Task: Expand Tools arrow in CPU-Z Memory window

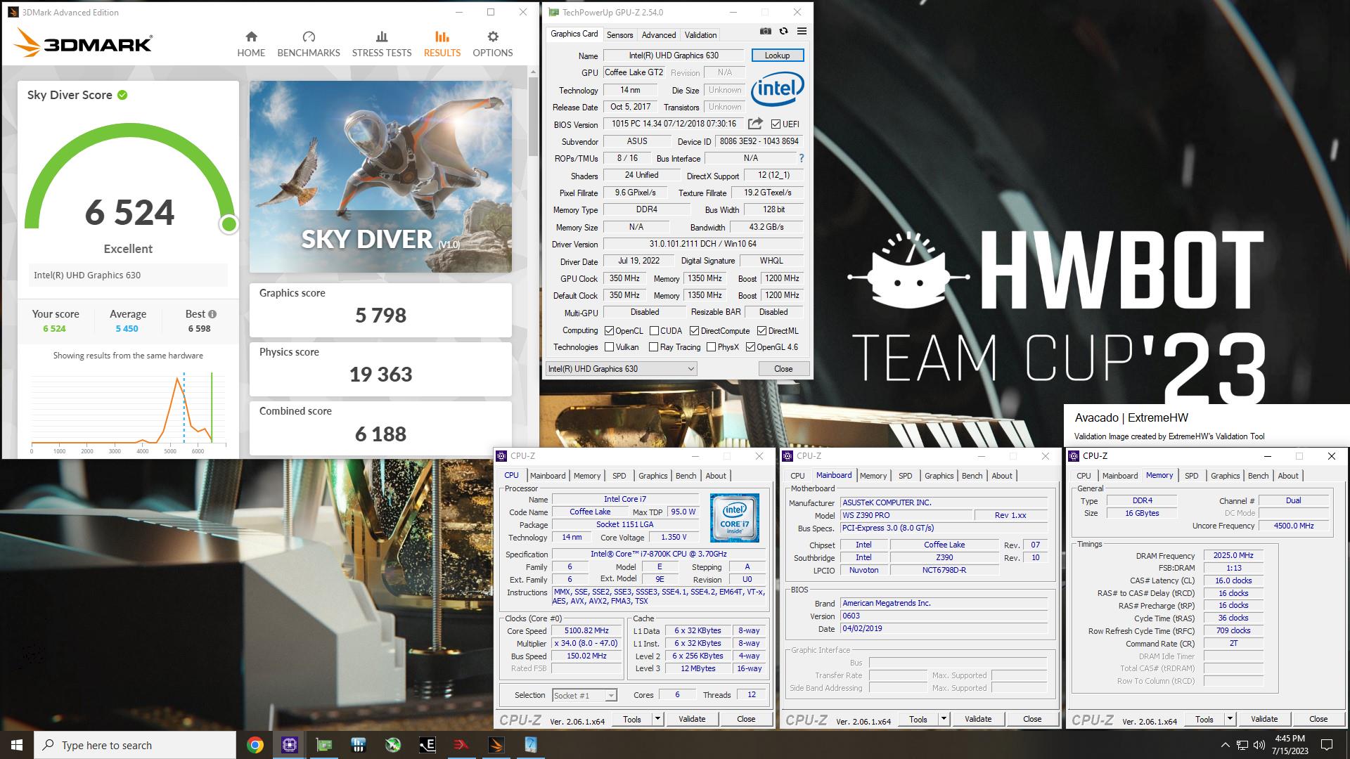Action: (1230, 718)
